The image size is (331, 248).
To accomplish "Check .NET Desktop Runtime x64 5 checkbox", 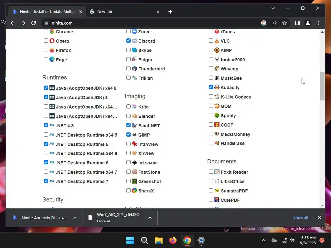I will click(x=46, y=134).
